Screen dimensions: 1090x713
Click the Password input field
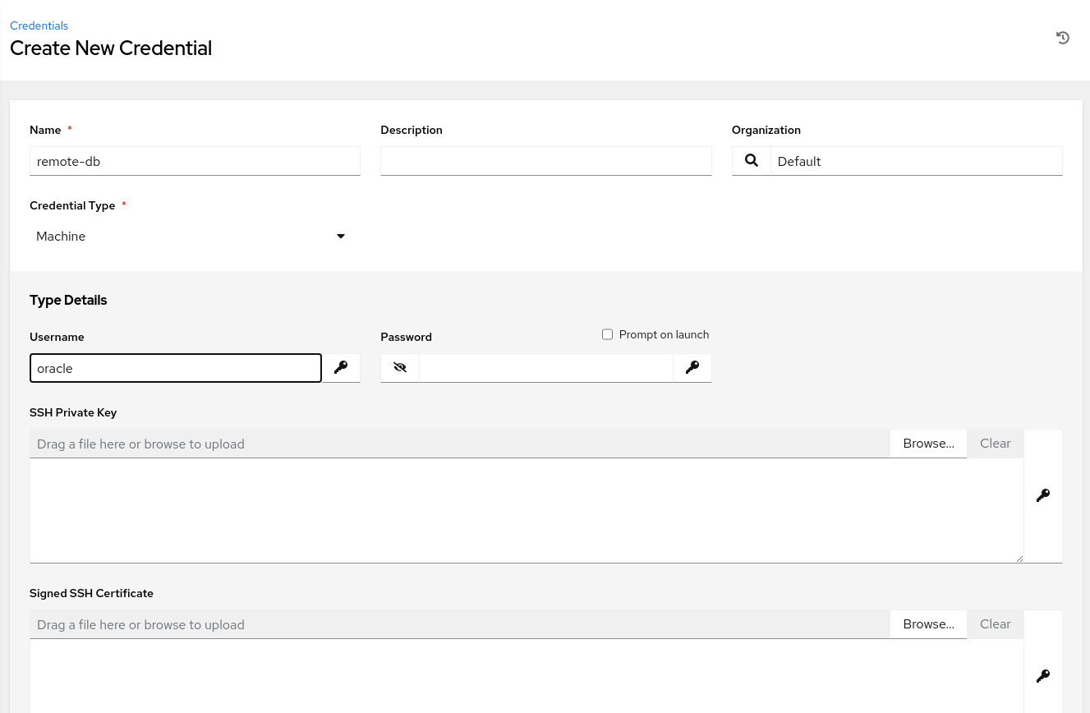(x=545, y=368)
